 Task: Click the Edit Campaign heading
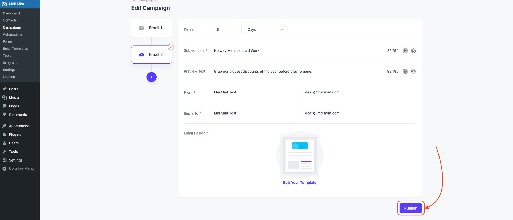pos(150,8)
